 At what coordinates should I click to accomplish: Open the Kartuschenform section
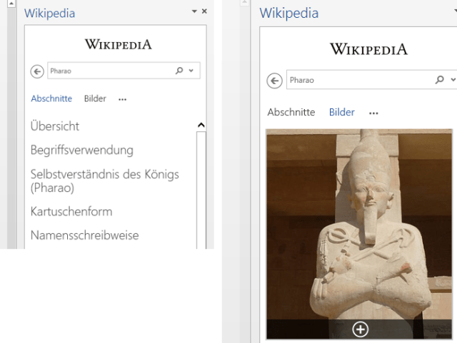71,212
